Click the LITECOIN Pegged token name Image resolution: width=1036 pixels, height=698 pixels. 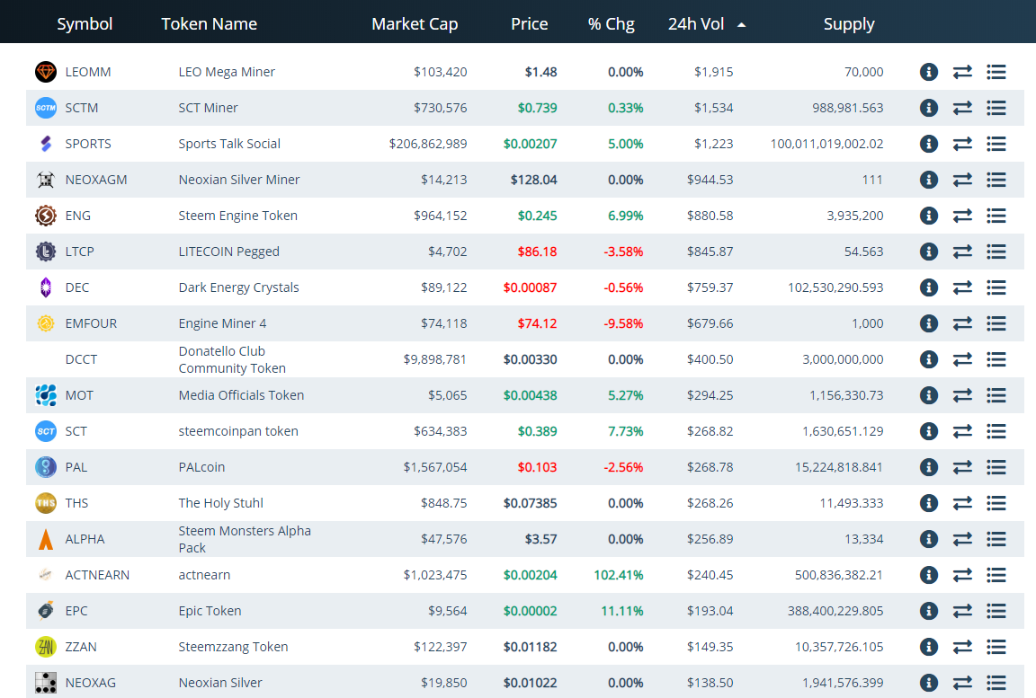pos(228,252)
